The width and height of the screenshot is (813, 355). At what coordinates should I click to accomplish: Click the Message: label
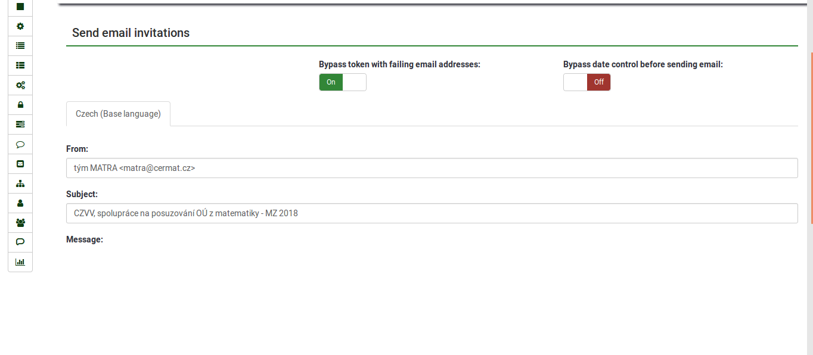85,239
